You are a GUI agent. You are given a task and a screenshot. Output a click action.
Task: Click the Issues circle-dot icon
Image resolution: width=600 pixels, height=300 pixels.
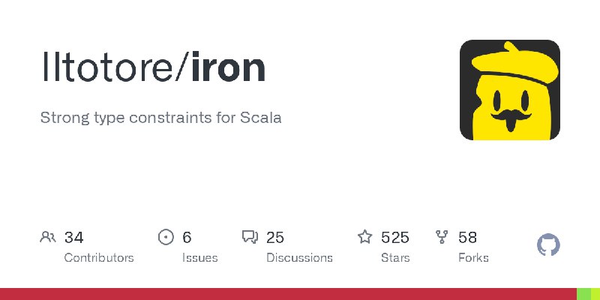pyautogui.click(x=166, y=237)
